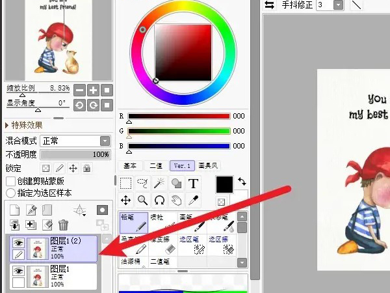This screenshot has height=293, width=390.
Task: Open the 手抖修正 value dropdown
Action: click(338, 5)
